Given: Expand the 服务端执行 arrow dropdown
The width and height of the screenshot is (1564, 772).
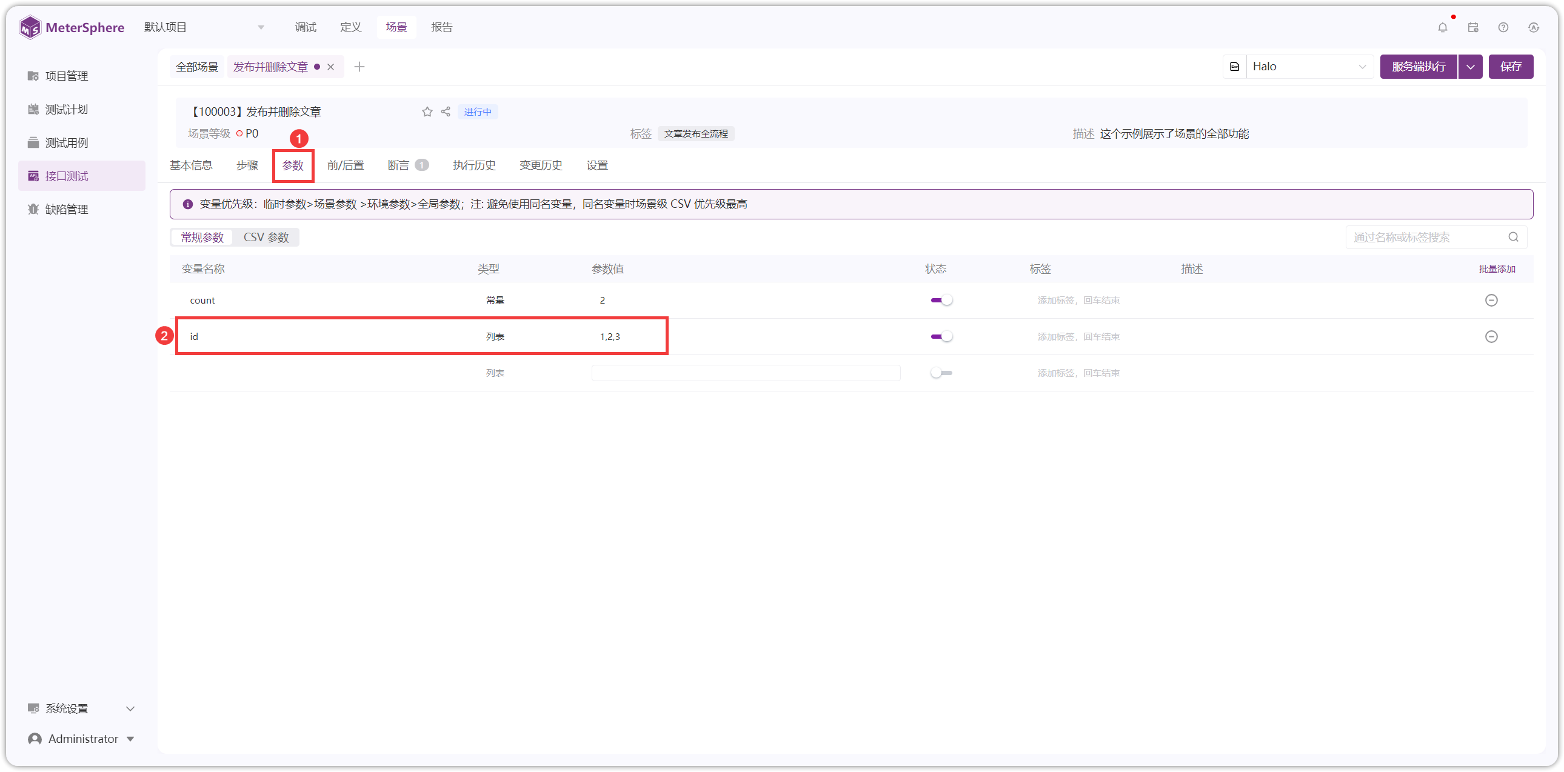Looking at the screenshot, I should [1470, 67].
